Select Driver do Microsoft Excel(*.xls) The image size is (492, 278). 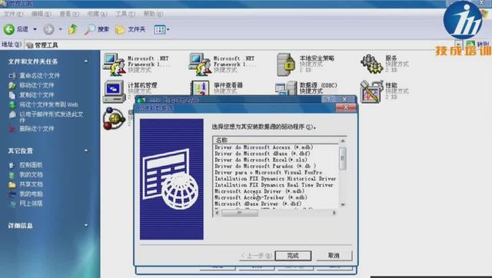coord(261,160)
